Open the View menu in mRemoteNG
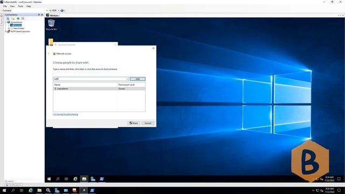The width and height of the screenshot is (345, 194). coord(12,6)
